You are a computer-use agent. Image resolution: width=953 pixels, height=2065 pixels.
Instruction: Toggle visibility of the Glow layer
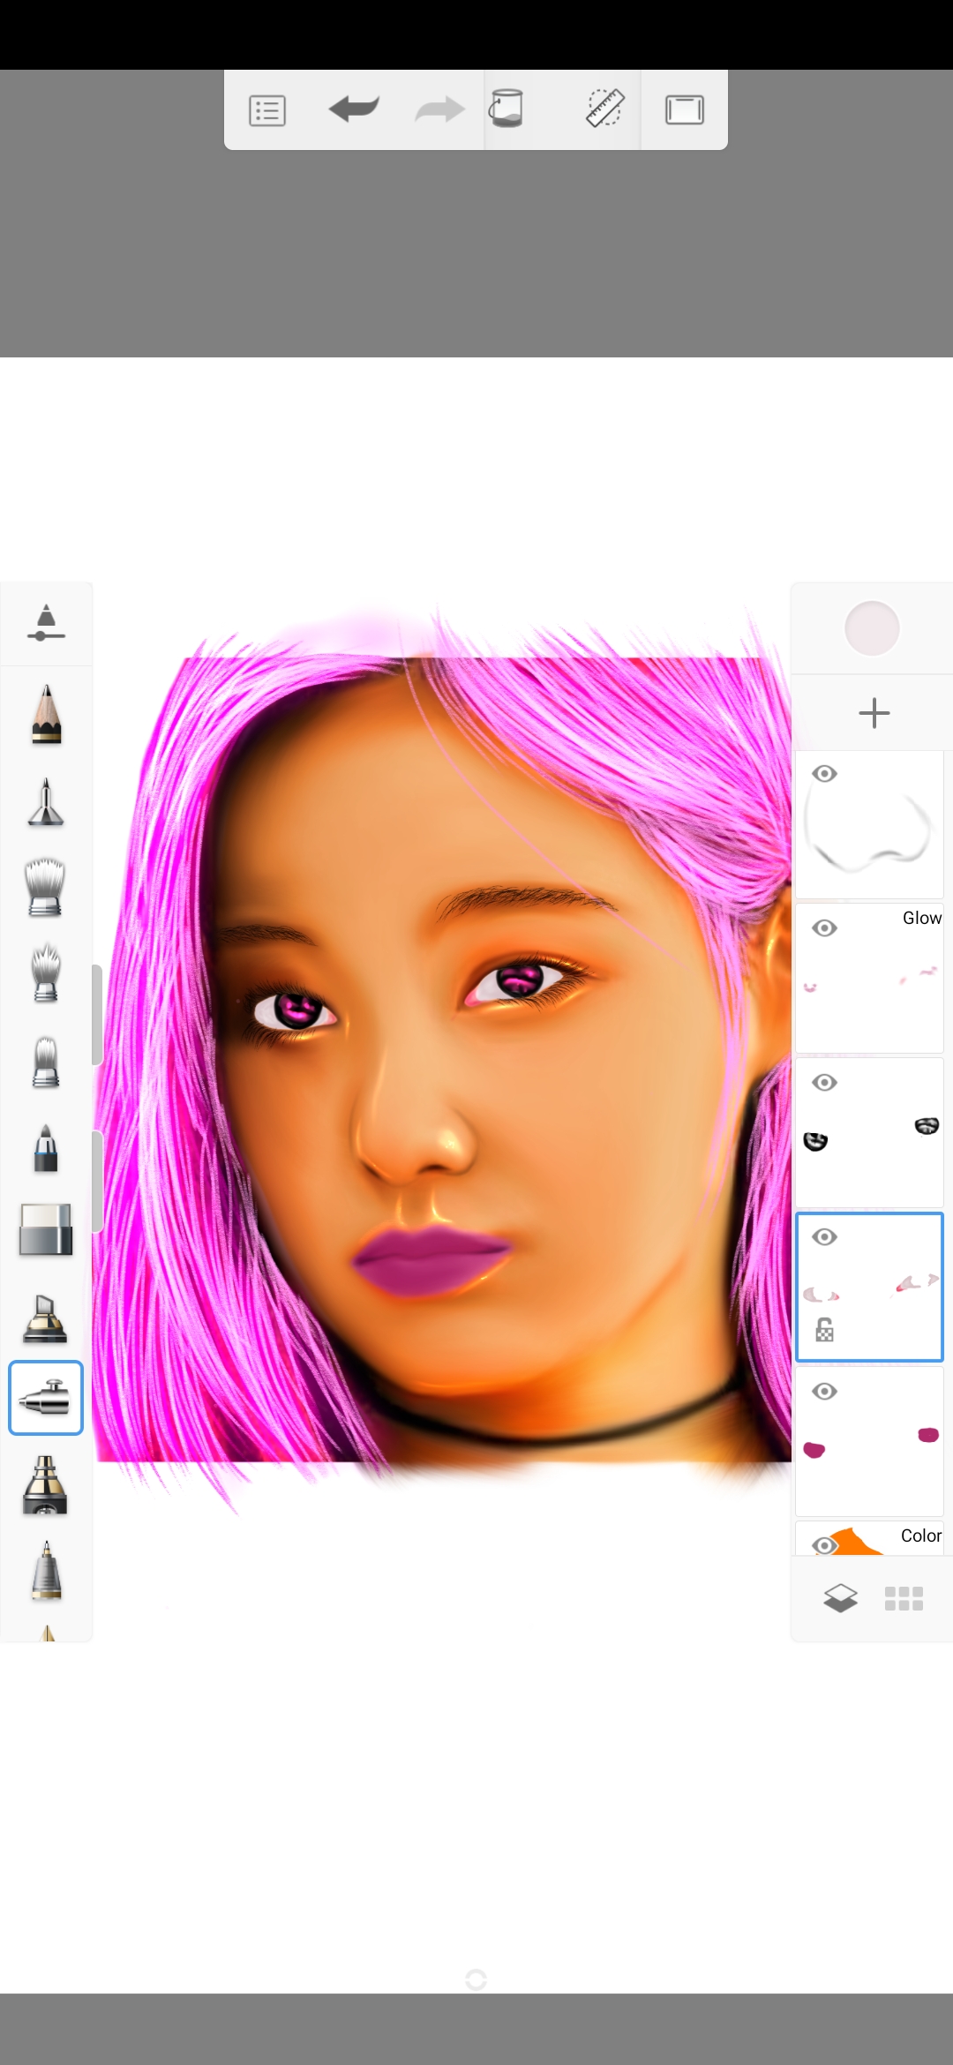825,928
